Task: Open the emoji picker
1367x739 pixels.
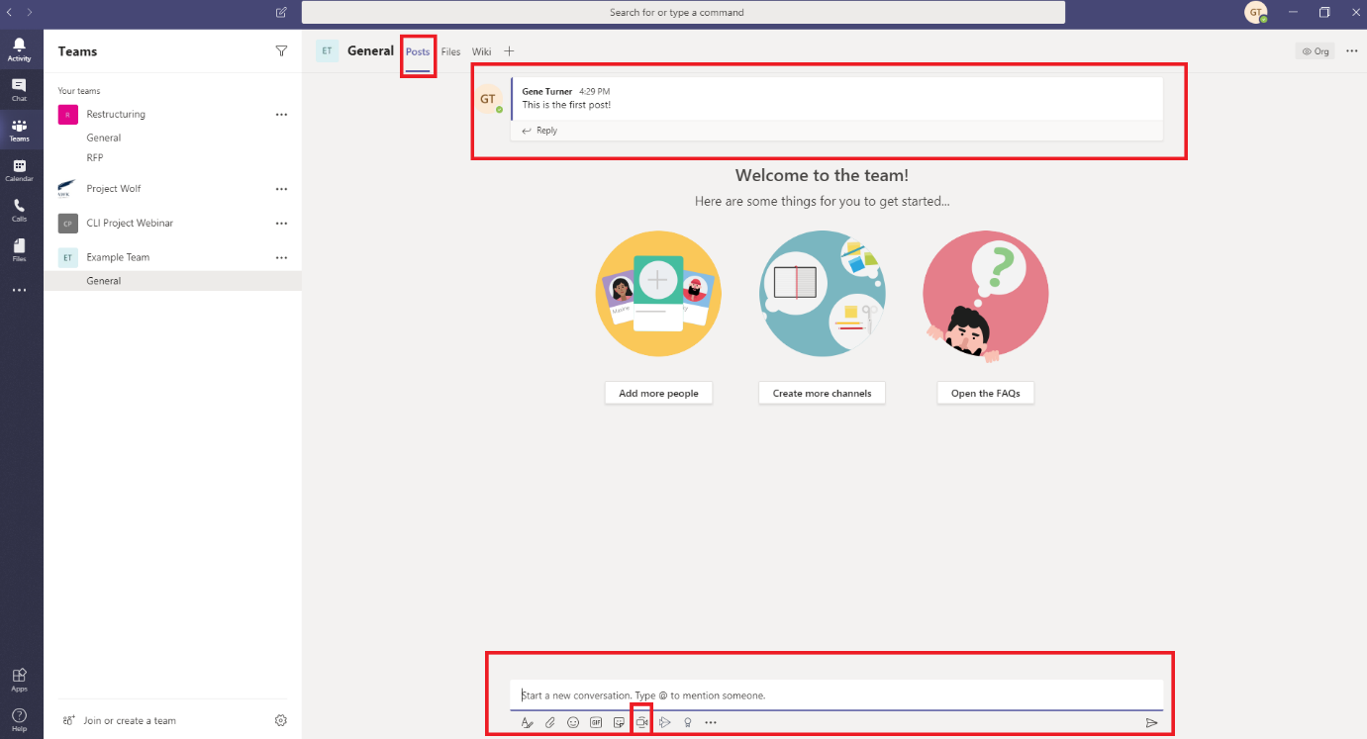Action: 573,722
